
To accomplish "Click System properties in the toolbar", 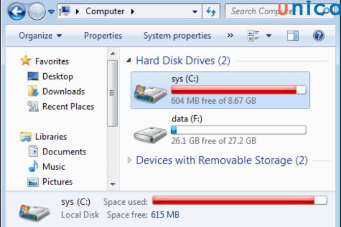I will [177, 36].
